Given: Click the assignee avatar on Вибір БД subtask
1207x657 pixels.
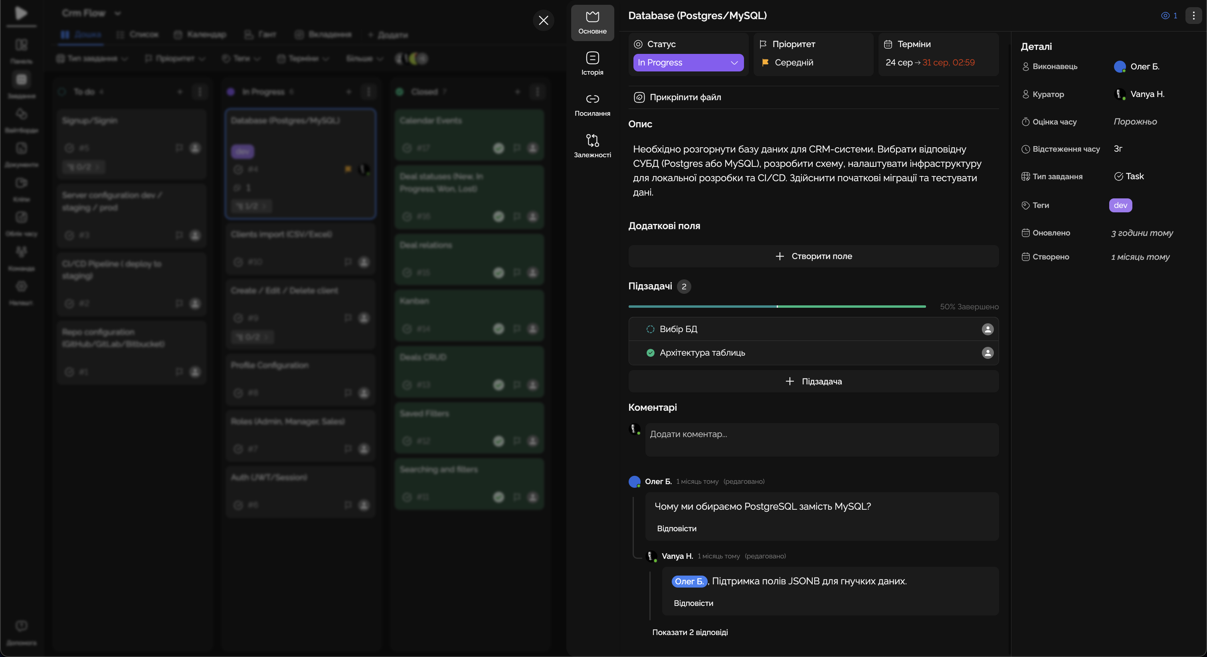Looking at the screenshot, I should click(987, 329).
